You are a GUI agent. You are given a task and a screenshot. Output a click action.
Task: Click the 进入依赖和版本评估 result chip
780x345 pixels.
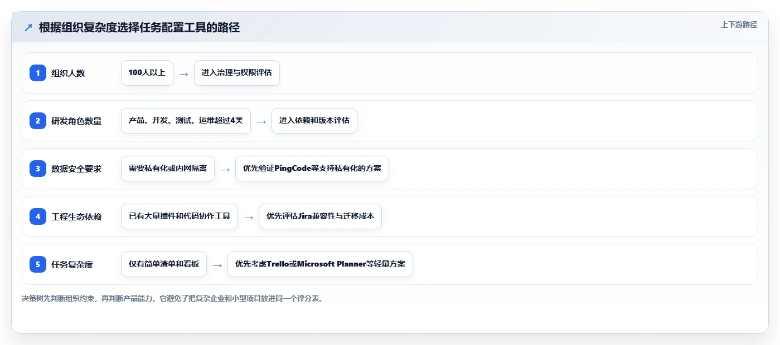(314, 121)
